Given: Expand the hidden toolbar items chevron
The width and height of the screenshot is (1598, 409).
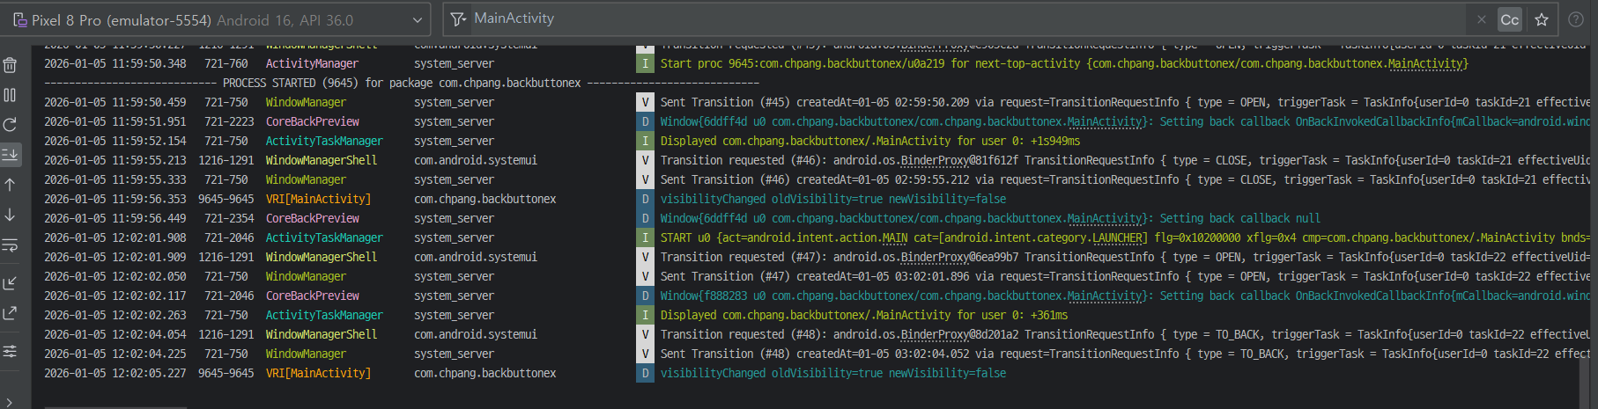Looking at the screenshot, I should tap(10, 402).
